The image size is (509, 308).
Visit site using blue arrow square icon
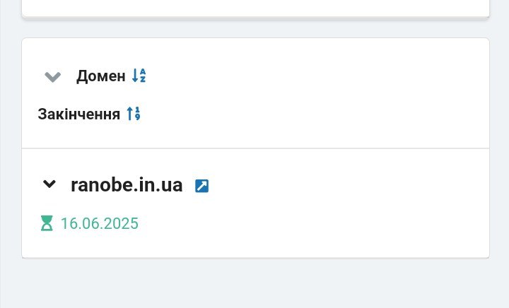click(x=201, y=186)
